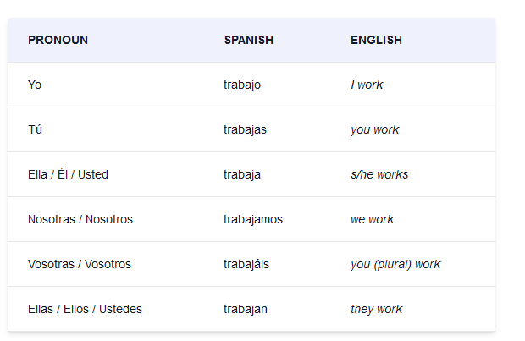Screen dimensions: 525x341
Task: Click the translation we work
Action: click(373, 219)
